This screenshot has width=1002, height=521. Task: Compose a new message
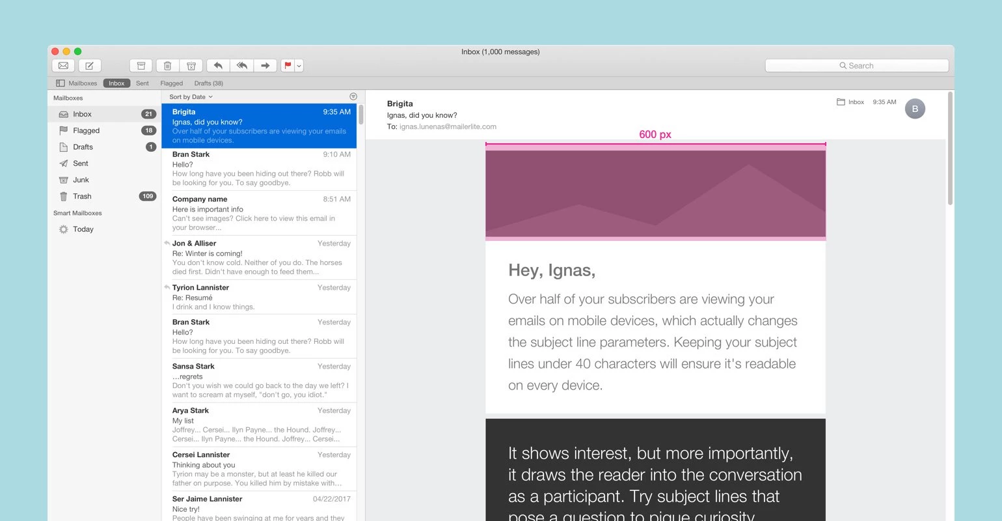click(90, 66)
